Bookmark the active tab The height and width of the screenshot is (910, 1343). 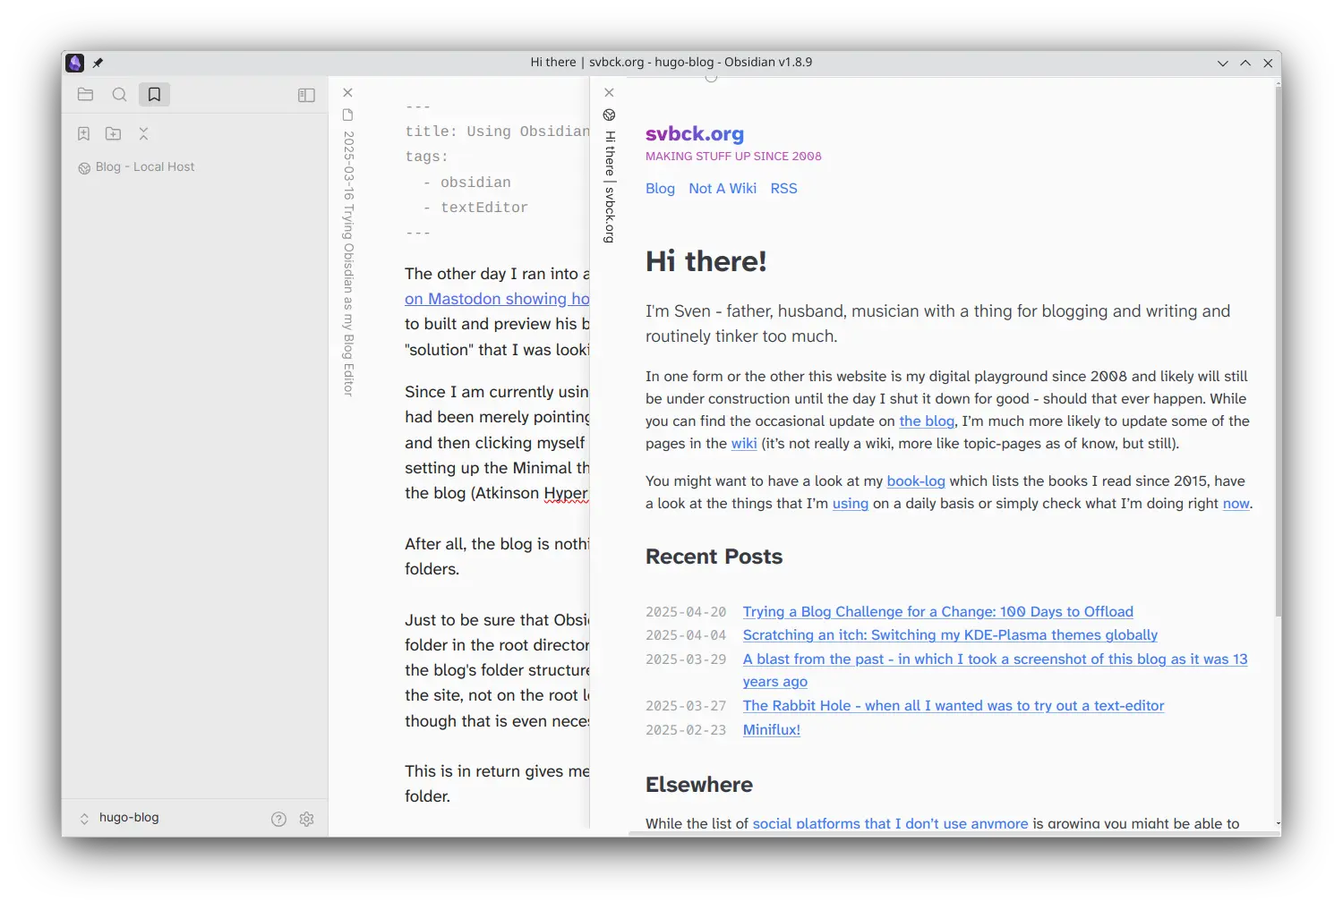click(x=83, y=133)
